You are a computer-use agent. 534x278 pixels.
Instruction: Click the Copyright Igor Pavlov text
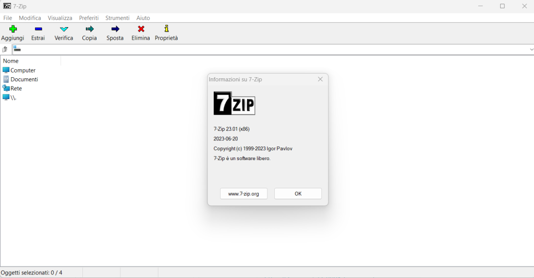(253, 149)
